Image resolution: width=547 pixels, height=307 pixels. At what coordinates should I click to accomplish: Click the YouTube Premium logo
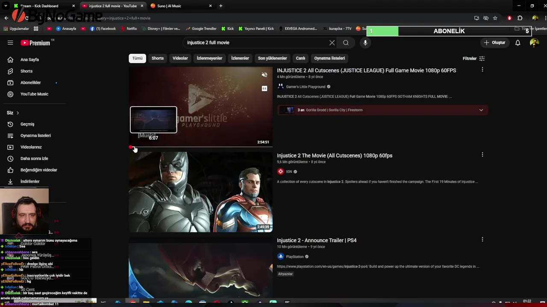35,43
